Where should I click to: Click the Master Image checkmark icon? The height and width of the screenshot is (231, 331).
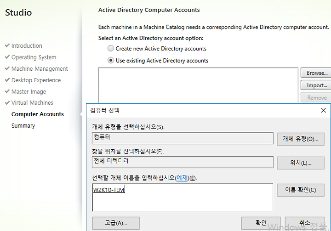[7, 91]
